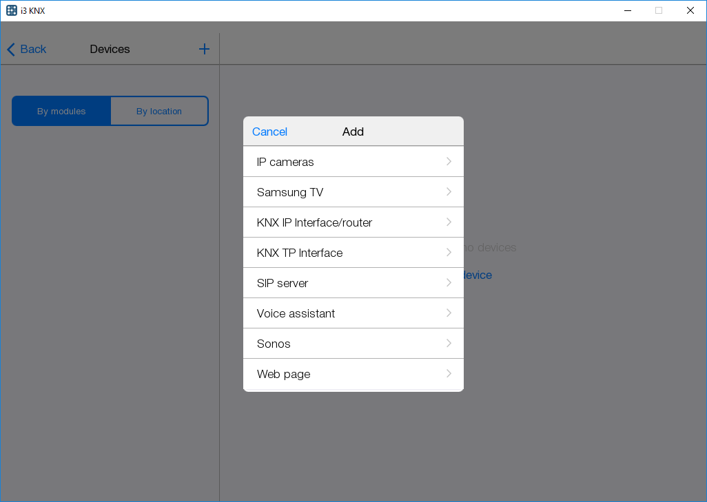Select IP cameras from the list
This screenshot has height=502, width=707.
(x=285, y=162)
